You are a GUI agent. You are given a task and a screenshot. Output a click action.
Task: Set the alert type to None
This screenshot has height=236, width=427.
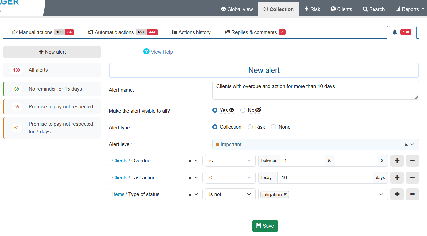[273, 127]
